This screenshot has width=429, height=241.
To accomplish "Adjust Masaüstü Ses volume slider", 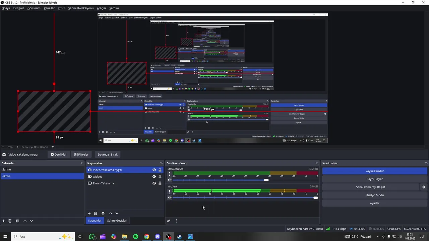I will coord(266,180).
